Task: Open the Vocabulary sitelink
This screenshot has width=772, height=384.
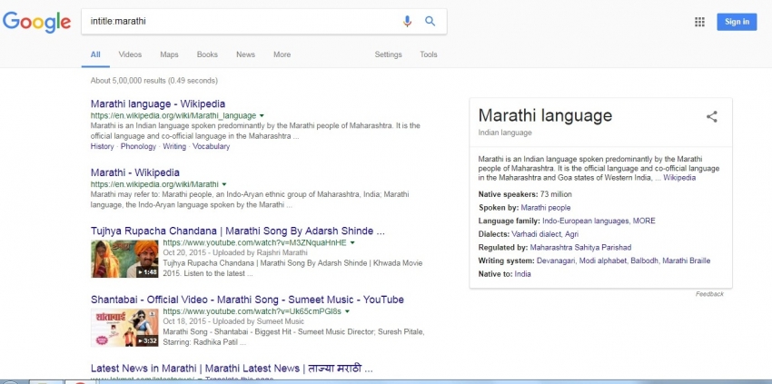Action: coord(212,147)
